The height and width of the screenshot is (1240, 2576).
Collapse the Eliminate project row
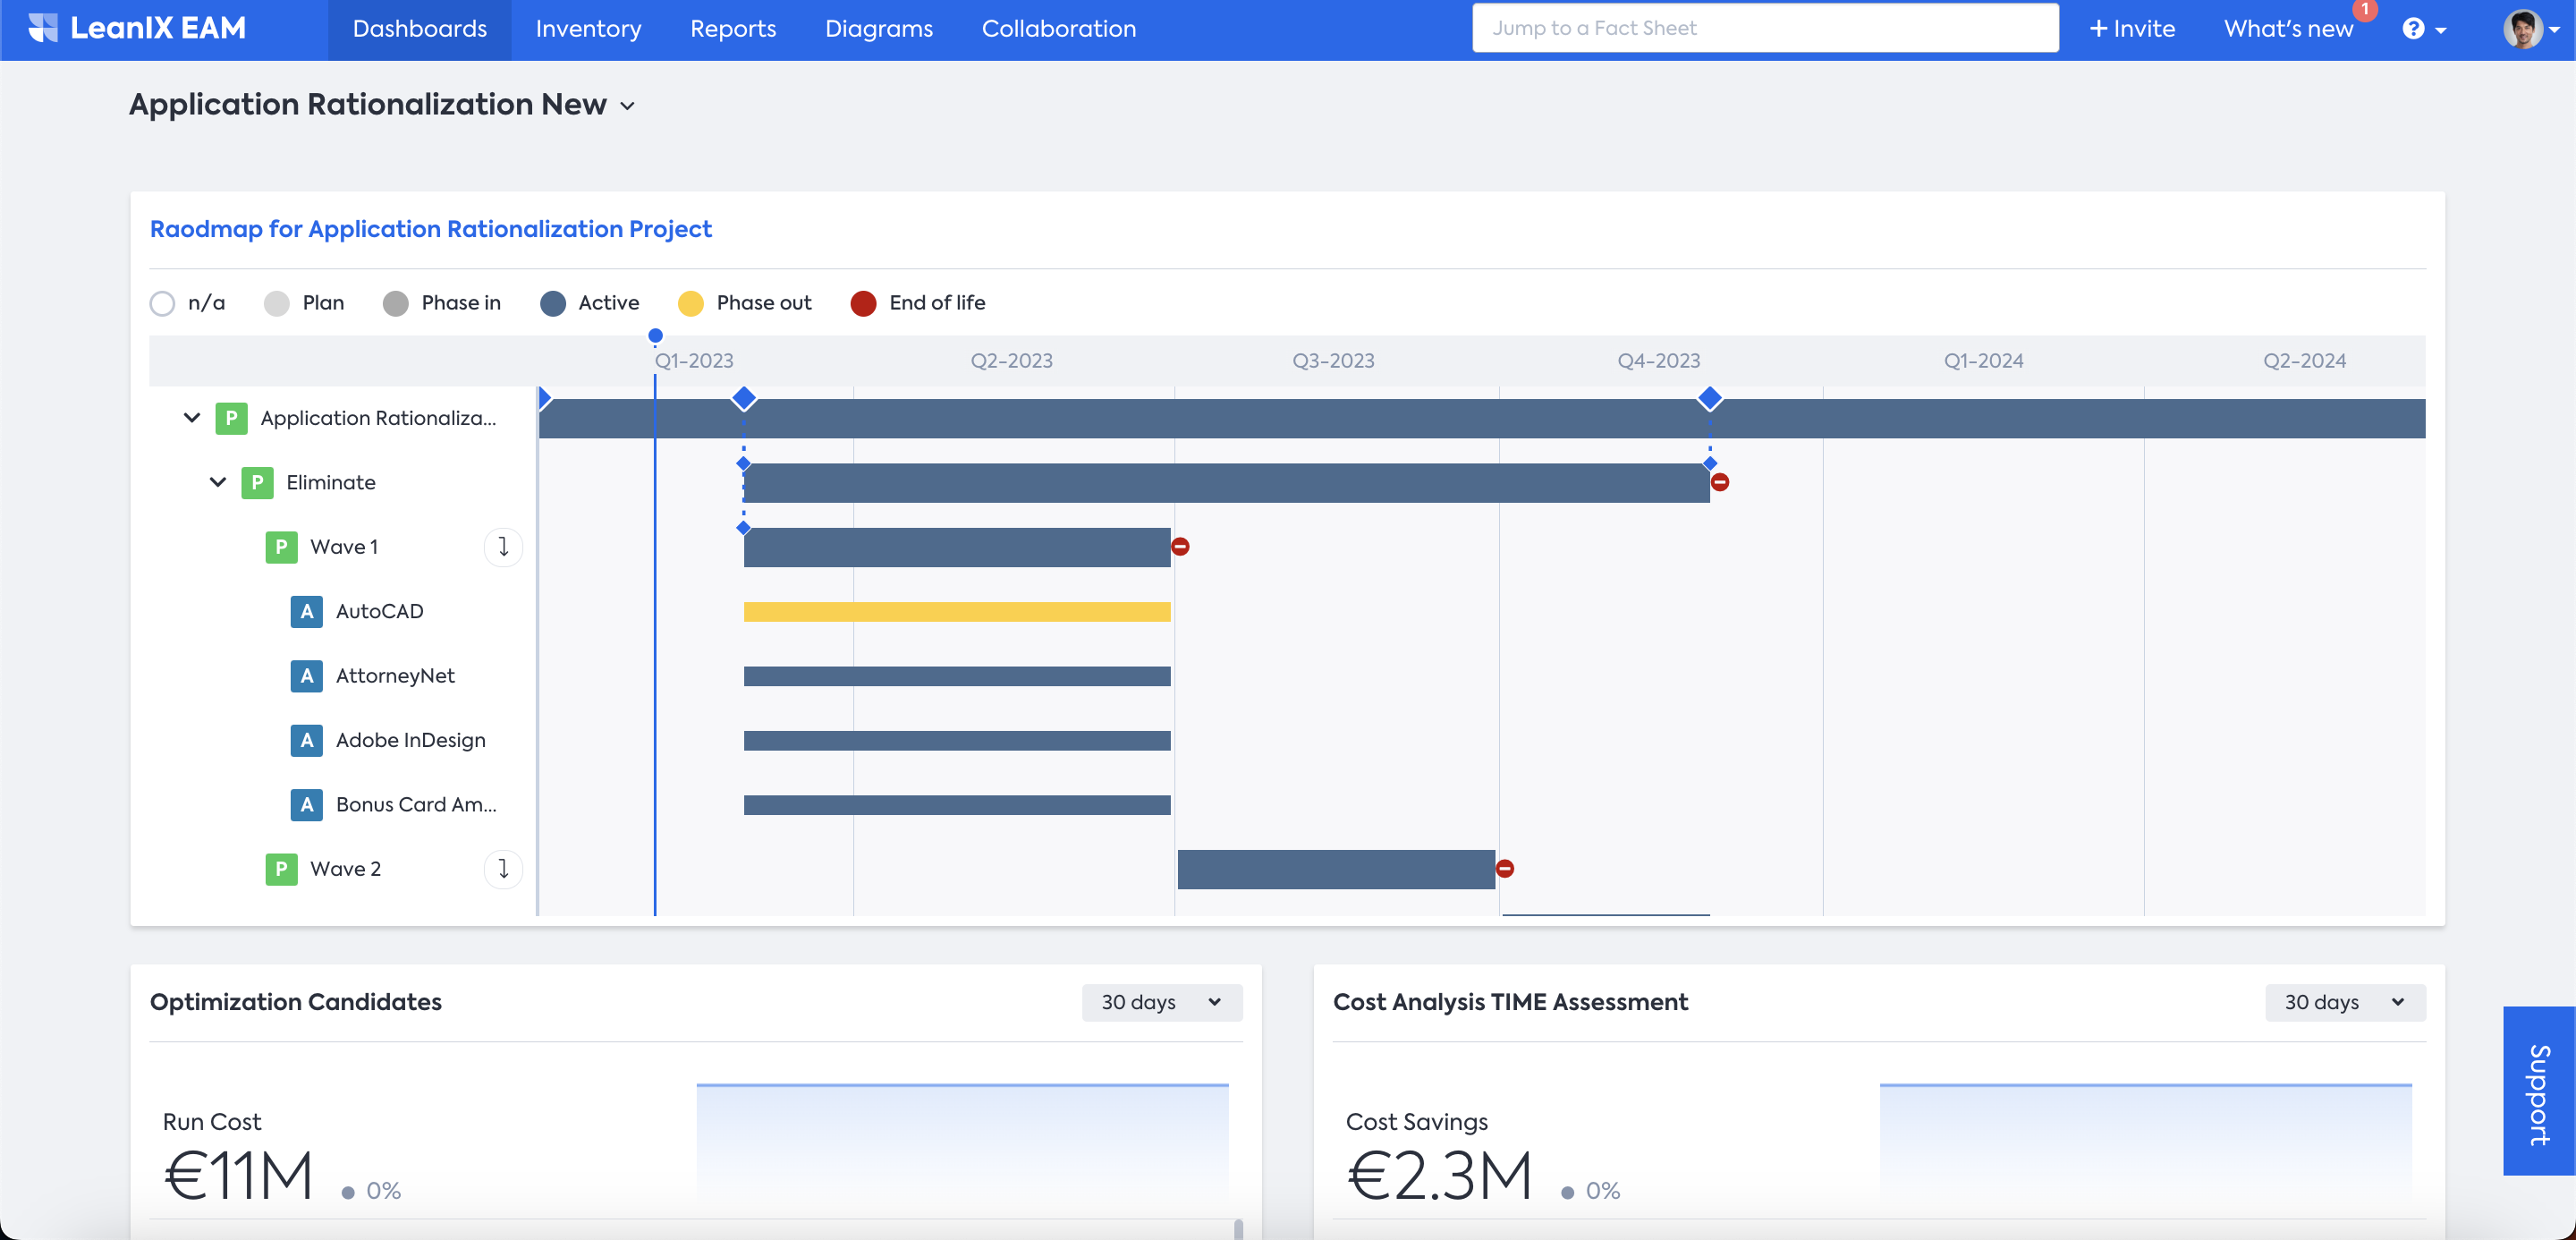click(218, 483)
